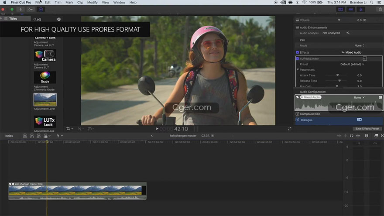The height and width of the screenshot is (216, 384).
Task: Disable the AUPeakLimiter effect checkbox
Action: point(297,59)
